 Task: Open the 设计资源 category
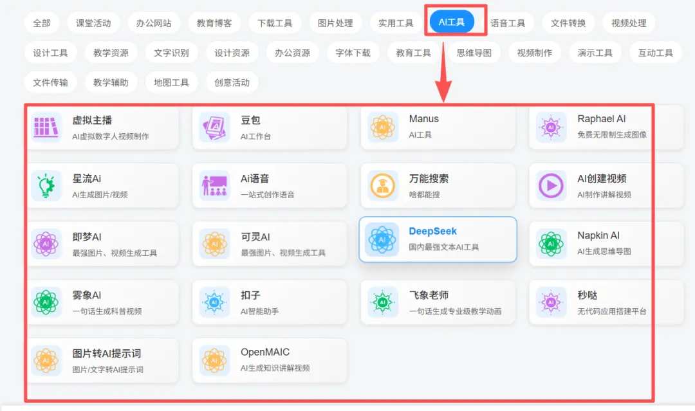[x=232, y=53]
